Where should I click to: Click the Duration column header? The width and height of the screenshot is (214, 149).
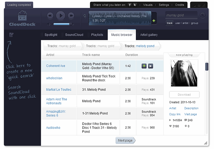pos(132,55)
